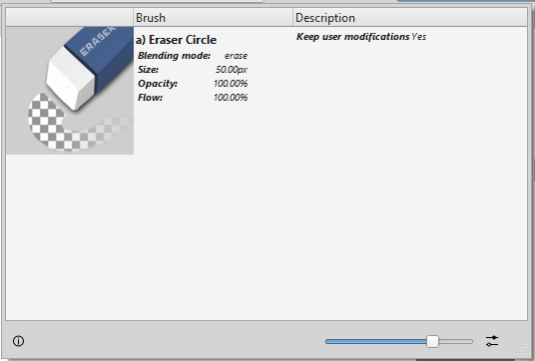Click the thumbnail size slider handle
This screenshot has height=361, width=535.
click(x=432, y=341)
